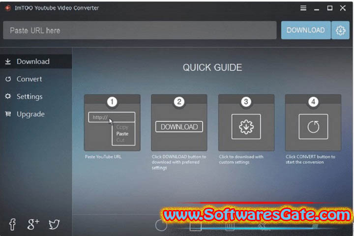Open the Settings tab in sidebar

coord(36,96)
